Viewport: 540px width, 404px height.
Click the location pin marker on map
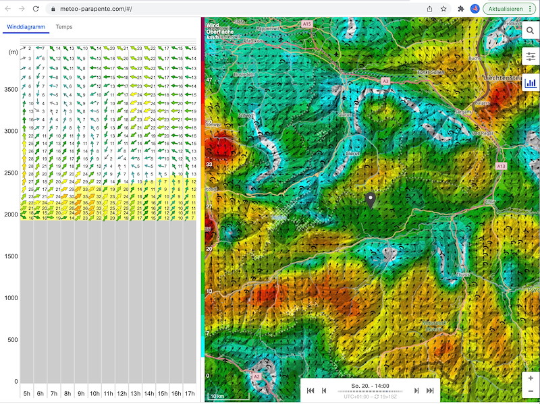point(370,200)
